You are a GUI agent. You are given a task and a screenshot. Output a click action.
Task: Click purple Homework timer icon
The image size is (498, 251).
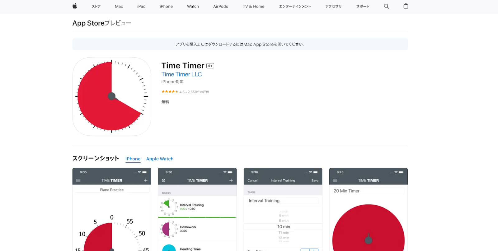(x=169, y=229)
